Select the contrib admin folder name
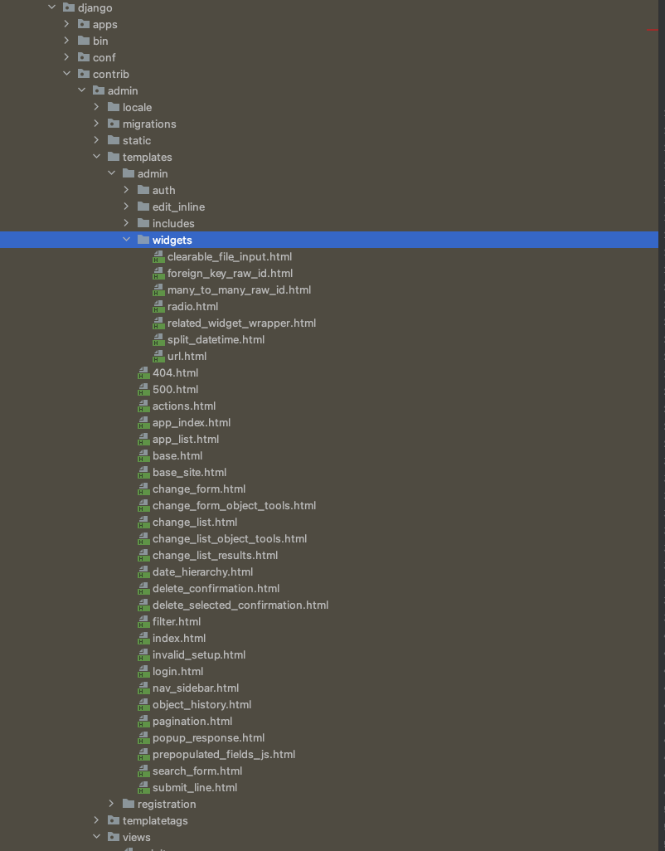665x851 pixels. (123, 90)
